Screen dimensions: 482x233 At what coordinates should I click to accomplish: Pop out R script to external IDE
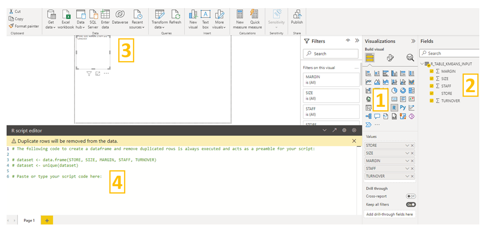[x=335, y=130]
